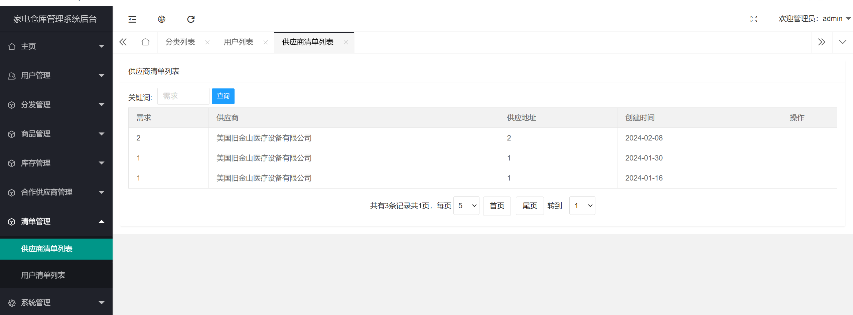Collapse the 清单管理 sidebar section
Viewport: 853px width, 315px height.
click(x=101, y=221)
